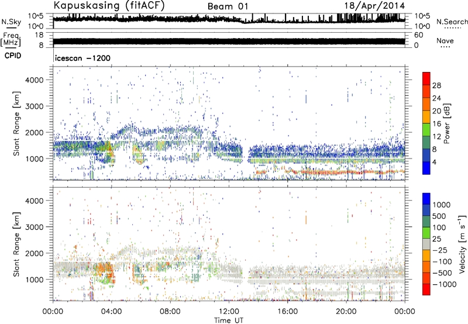Click the light green Power segment between 12 and 16

tap(426, 129)
